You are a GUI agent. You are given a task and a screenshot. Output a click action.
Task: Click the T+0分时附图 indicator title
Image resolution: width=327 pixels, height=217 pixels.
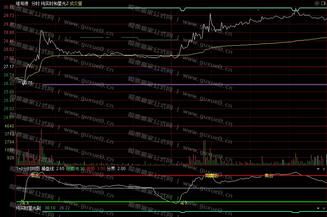click(28, 169)
